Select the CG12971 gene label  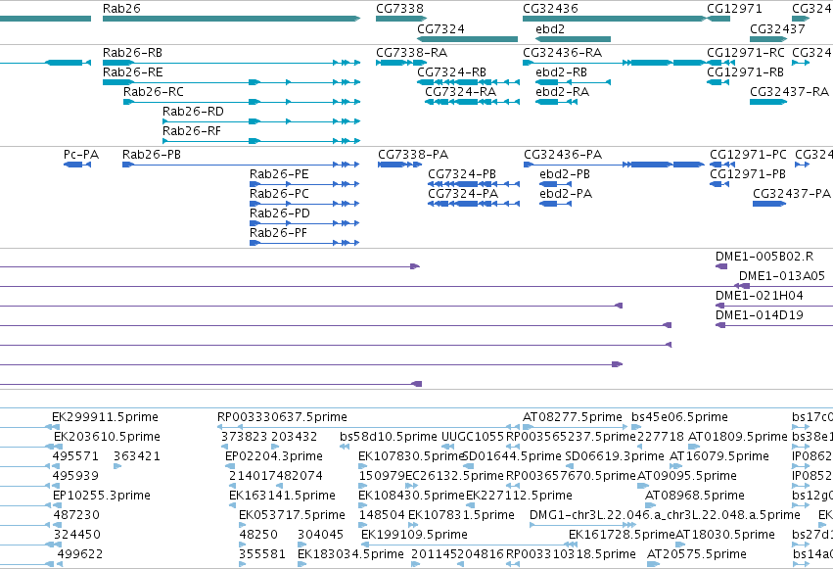click(734, 9)
